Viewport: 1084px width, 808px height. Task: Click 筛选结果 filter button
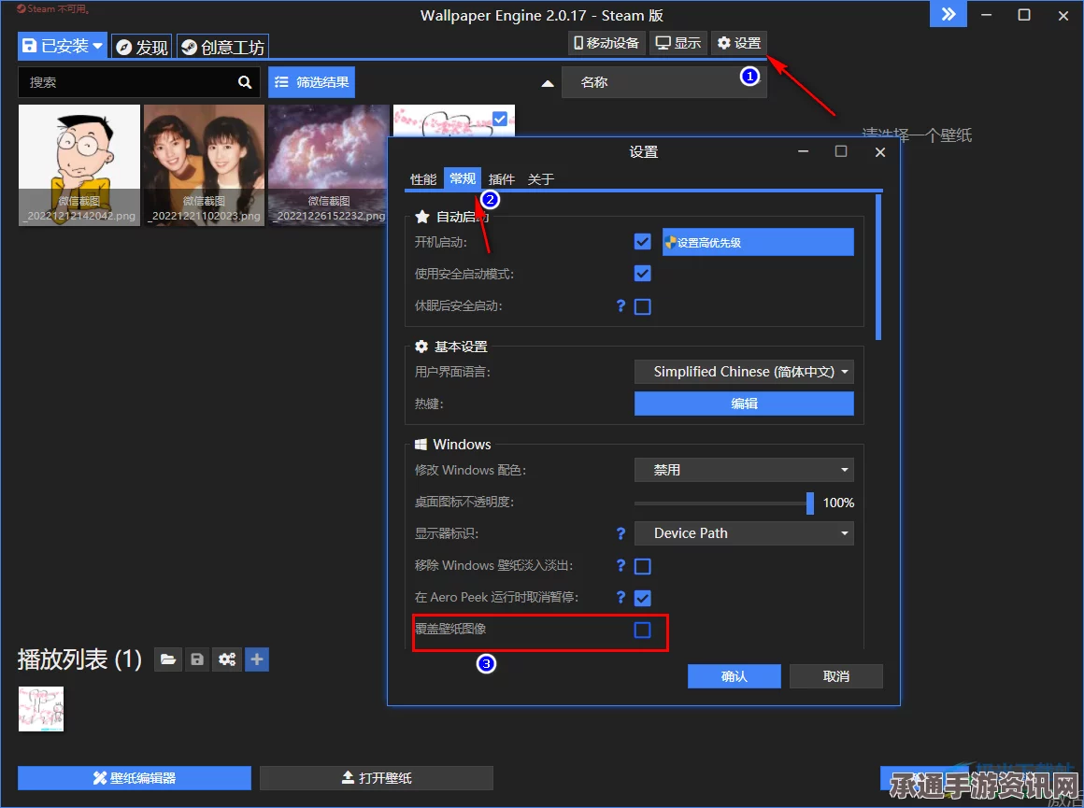(x=312, y=82)
